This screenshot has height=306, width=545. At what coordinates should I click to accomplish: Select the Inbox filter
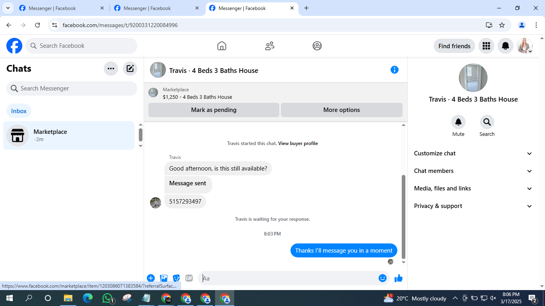click(19, 111)
